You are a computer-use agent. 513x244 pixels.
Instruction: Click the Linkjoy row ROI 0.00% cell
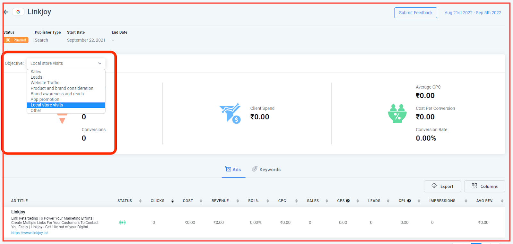click(x=256, y=223)
